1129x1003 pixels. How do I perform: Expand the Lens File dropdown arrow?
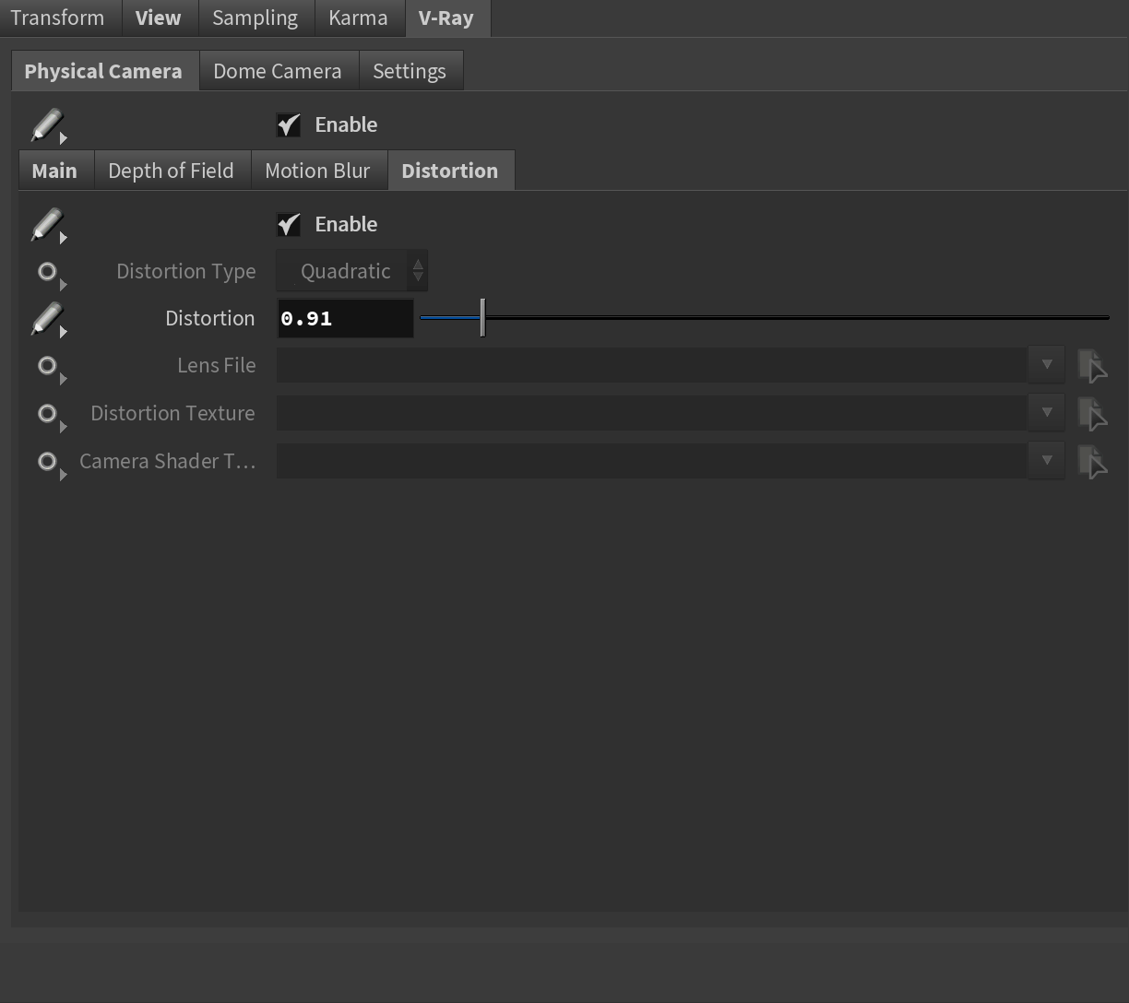pos(1046,365)
